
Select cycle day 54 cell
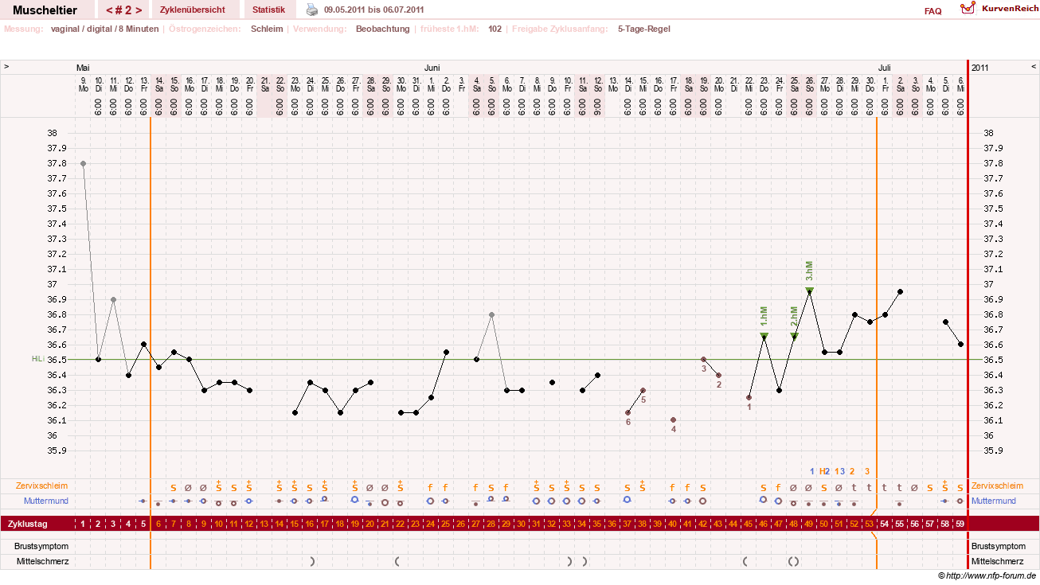(x=885, y=524)
